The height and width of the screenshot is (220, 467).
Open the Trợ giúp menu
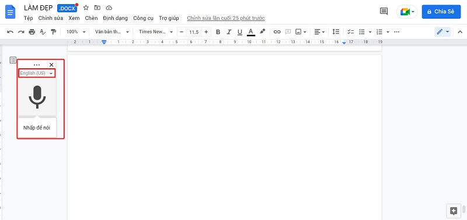(x=169, y=18)
